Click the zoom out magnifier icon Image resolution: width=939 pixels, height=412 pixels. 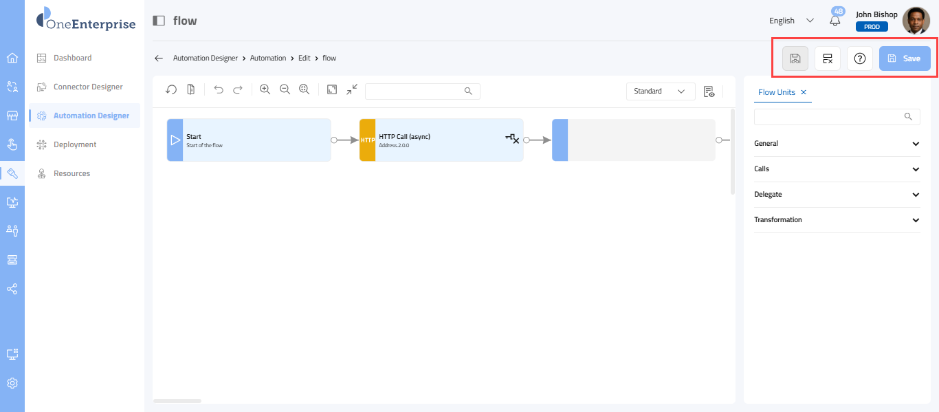click(285, 90)
